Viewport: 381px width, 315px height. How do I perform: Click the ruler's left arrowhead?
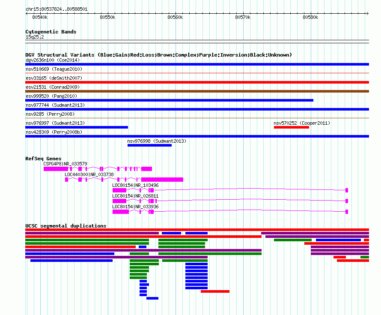coord(27,13)
